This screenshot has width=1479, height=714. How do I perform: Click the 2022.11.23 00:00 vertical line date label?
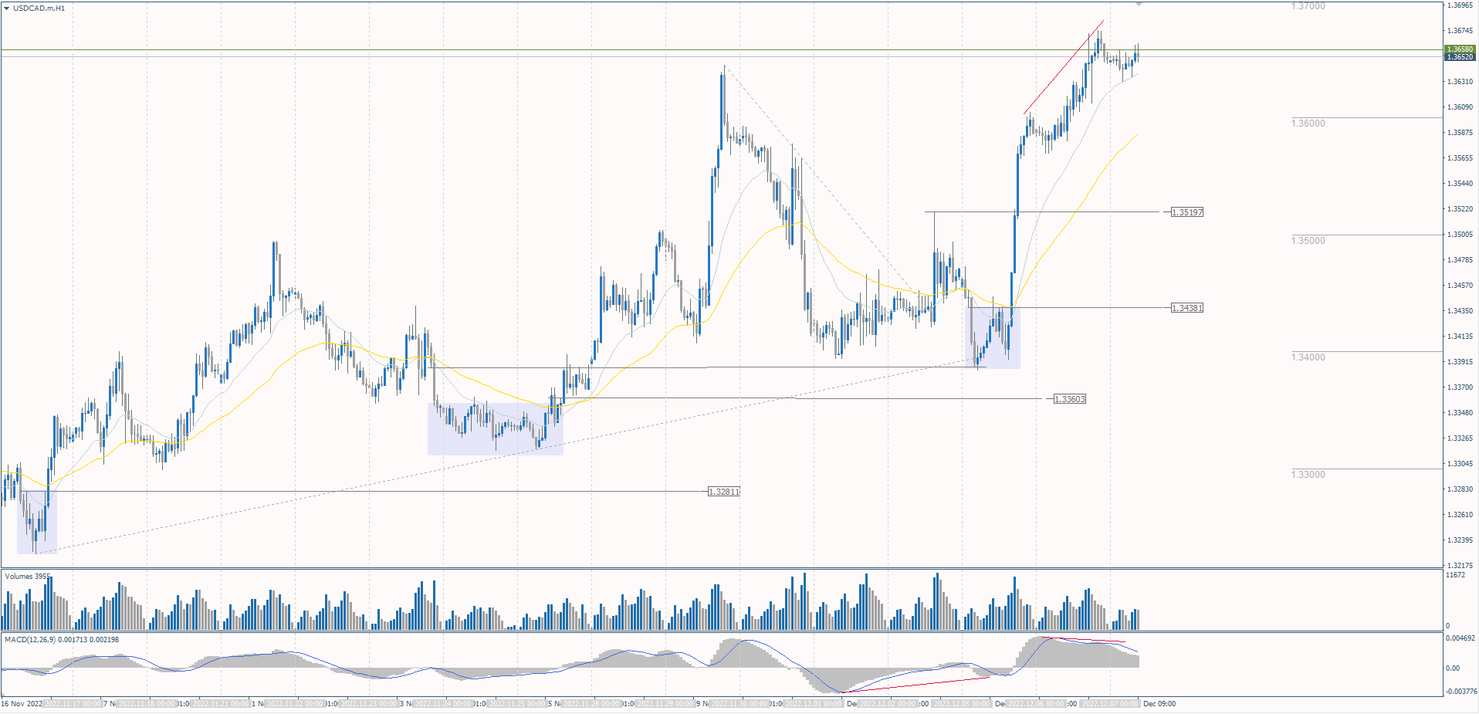point(370,704)
